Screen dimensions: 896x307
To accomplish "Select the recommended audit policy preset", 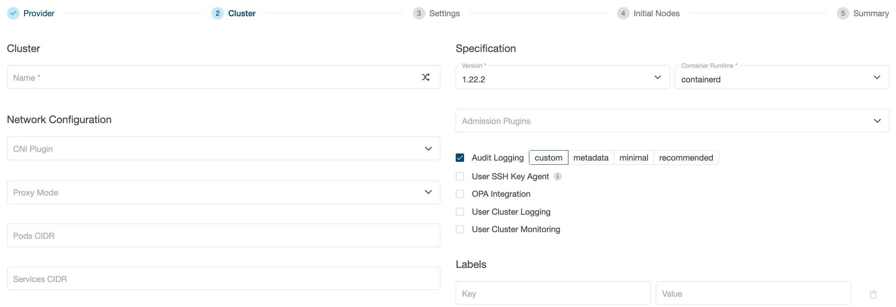I will click(686, 158).
